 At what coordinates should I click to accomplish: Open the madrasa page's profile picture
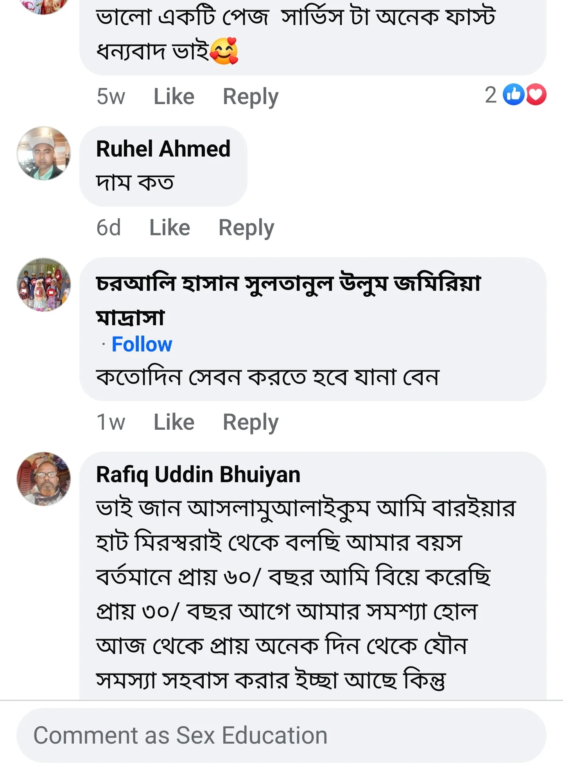coord(44,285)
